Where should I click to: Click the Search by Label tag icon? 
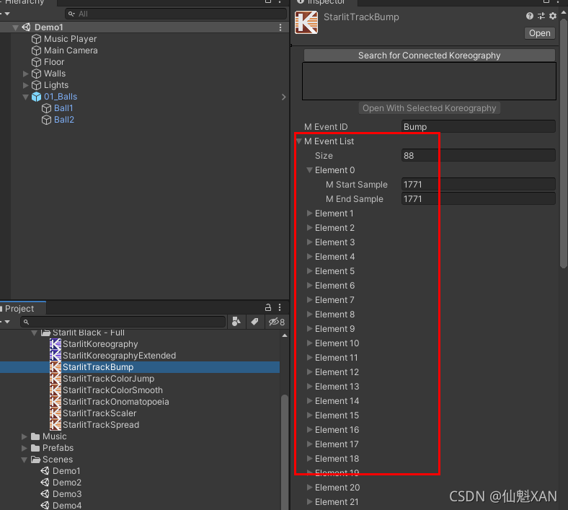tap(255, 322)
